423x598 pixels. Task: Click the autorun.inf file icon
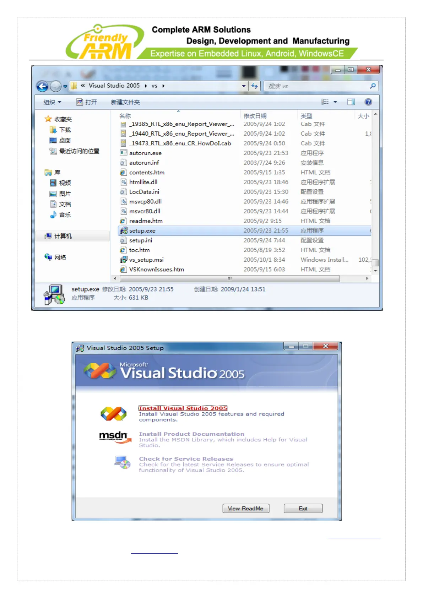pos(123,163)
